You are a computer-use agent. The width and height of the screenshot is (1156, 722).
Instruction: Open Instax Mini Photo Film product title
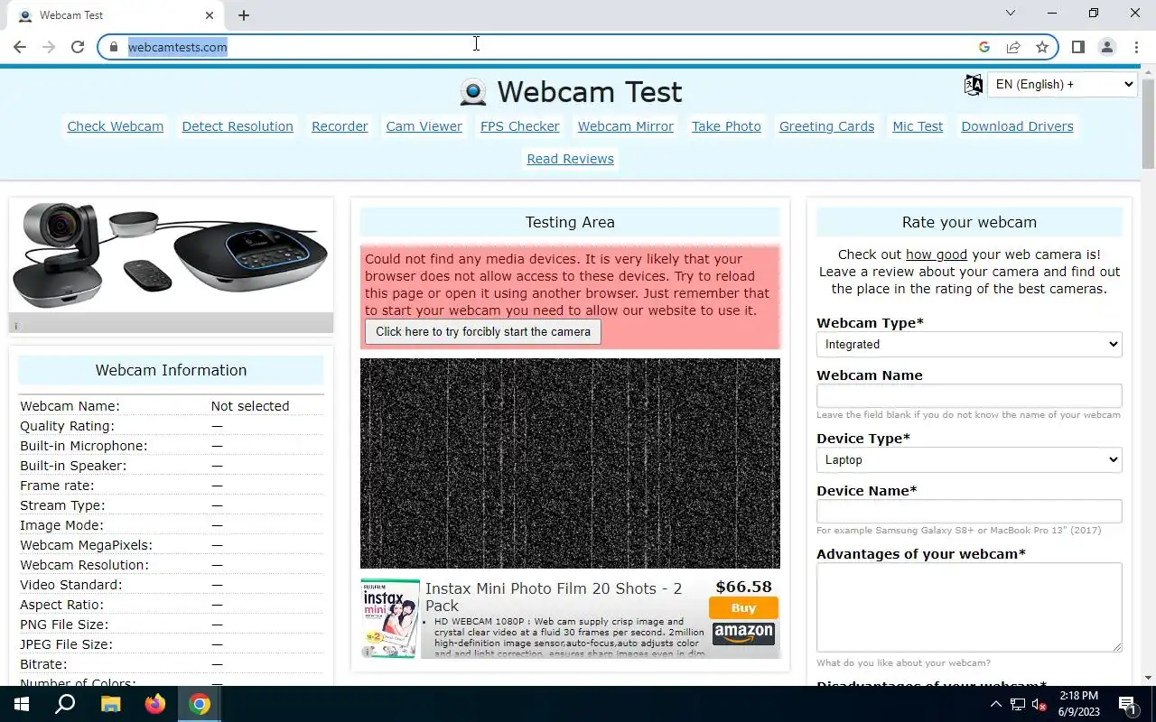[x=554, y=597]
